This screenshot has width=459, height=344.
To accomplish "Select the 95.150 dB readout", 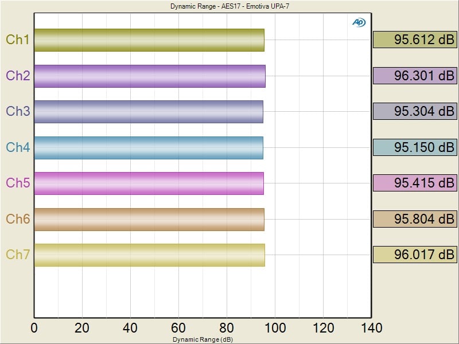I will (415, 147).
